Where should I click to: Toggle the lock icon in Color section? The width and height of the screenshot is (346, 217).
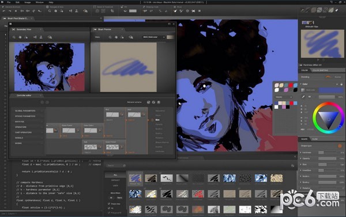pyautogui.click(x=341, y=84)
